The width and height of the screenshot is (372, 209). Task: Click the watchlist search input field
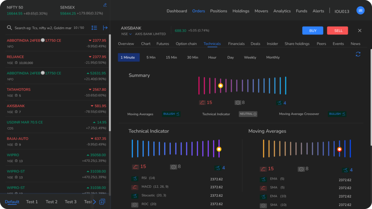(43, 28)
